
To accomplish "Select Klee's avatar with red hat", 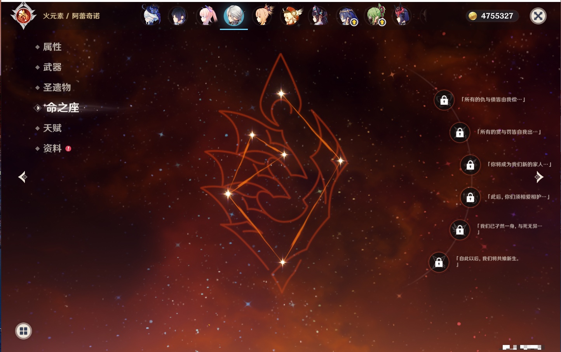I will pos(291,16).
